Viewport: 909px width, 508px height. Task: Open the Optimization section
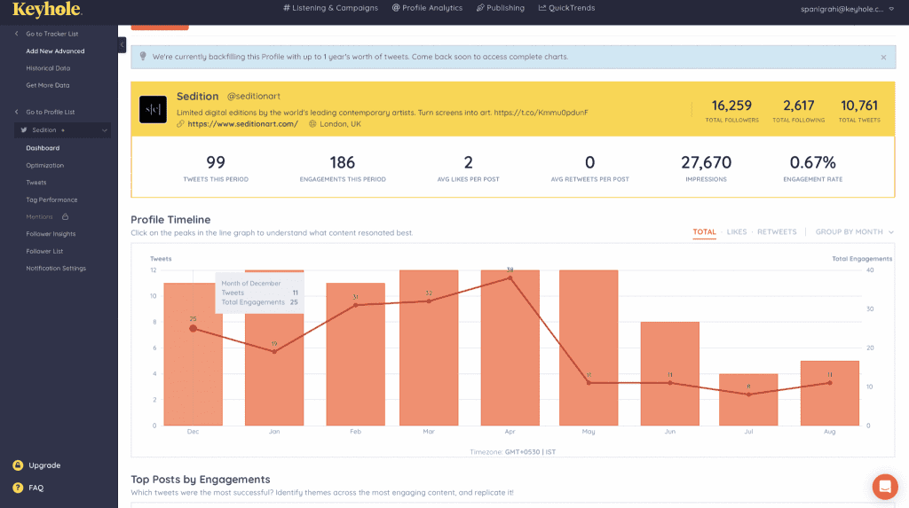tap(44, 166)
